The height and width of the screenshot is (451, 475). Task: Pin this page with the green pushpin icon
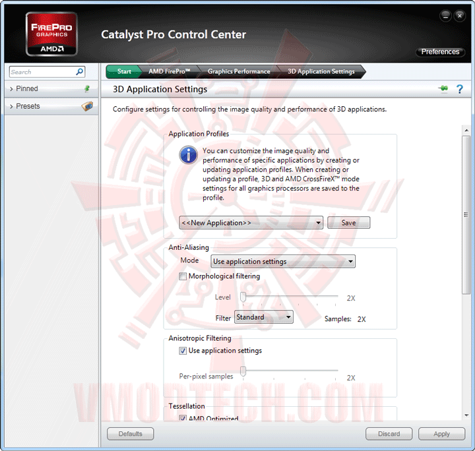tap(443, 89)
